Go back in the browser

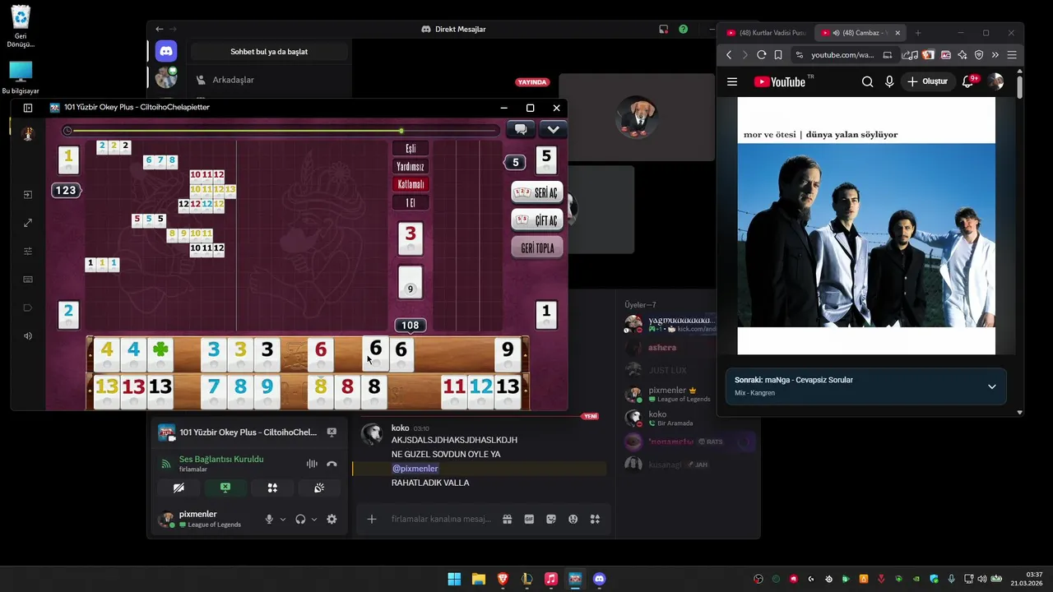[729, 55]
